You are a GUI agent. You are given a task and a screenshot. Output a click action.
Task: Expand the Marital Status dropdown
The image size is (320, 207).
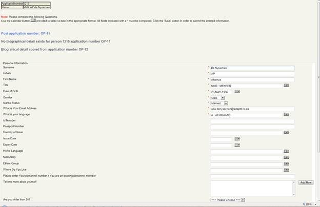point(226,103)
